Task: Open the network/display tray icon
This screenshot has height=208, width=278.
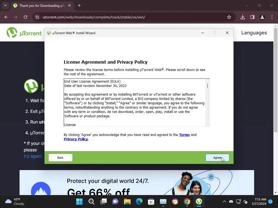Action: point(238,201)
